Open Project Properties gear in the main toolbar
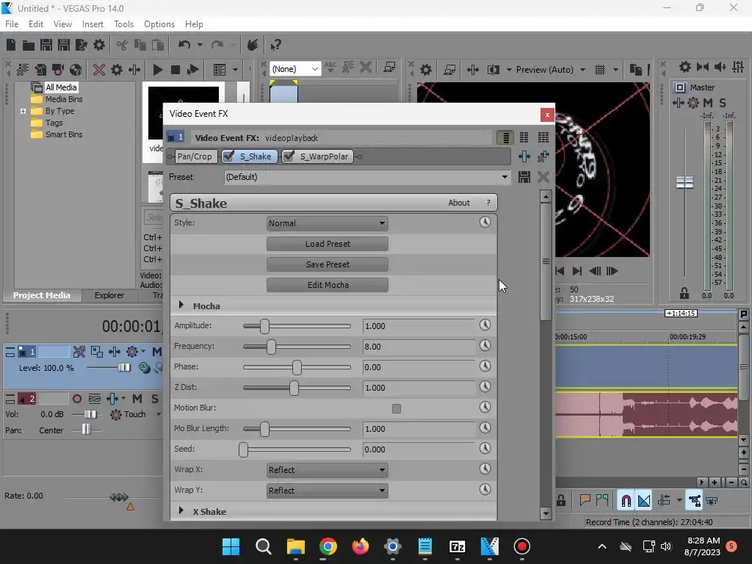 tap(99, 45)
